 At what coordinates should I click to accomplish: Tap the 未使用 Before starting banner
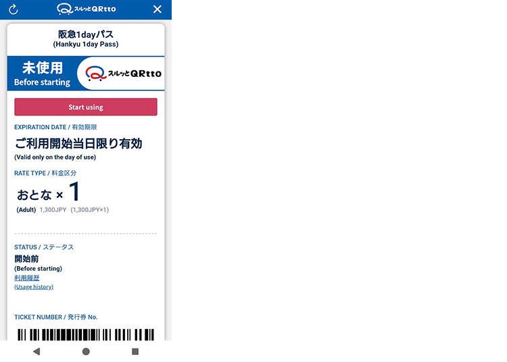click(43, 74)
